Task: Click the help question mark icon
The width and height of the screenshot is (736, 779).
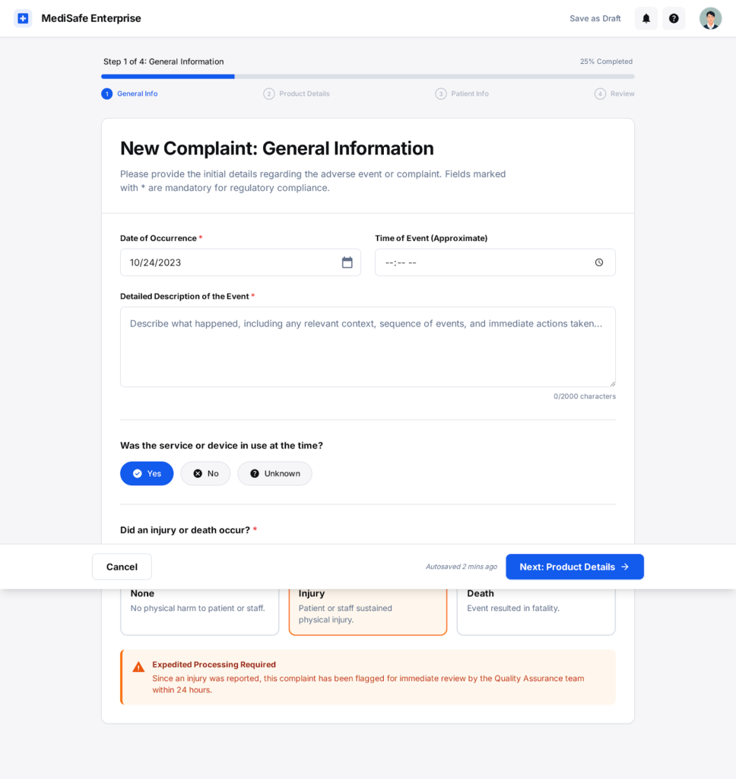Action: pyautogui.click(x=674, y=18)
